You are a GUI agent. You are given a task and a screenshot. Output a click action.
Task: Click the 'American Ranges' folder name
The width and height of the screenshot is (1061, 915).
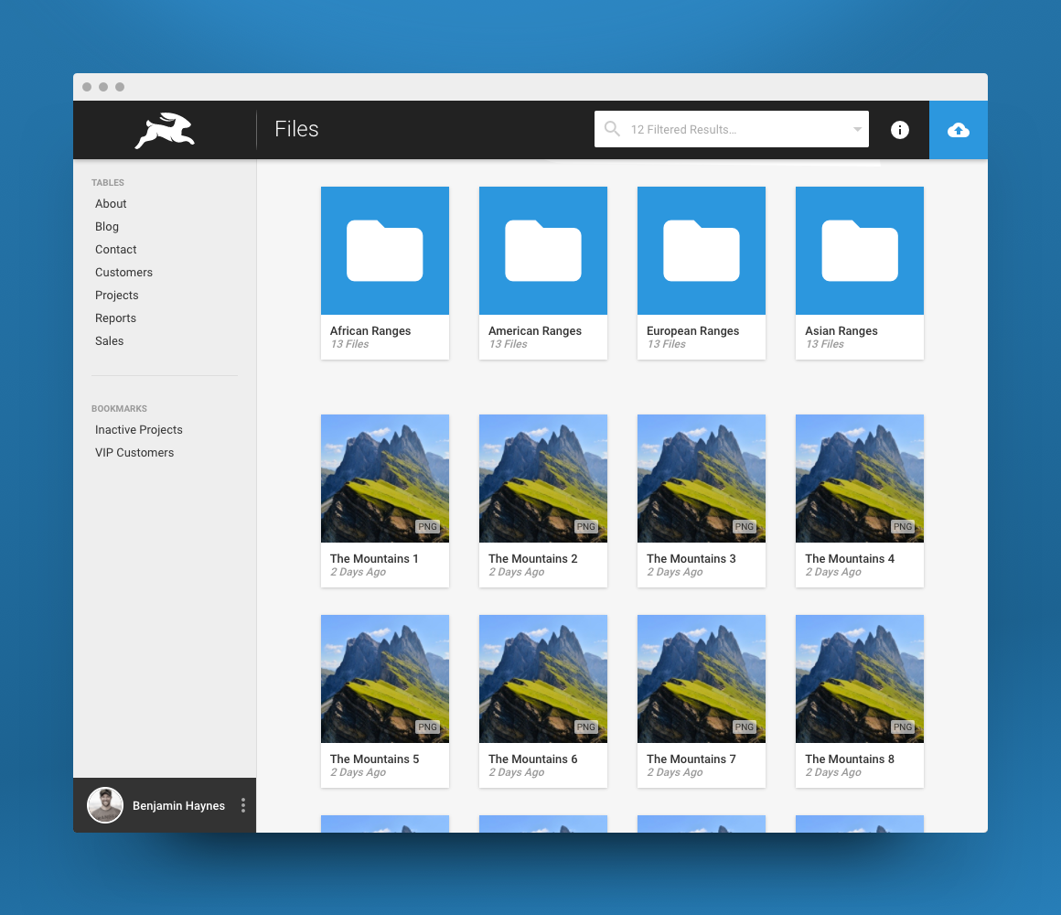[535, 331]
